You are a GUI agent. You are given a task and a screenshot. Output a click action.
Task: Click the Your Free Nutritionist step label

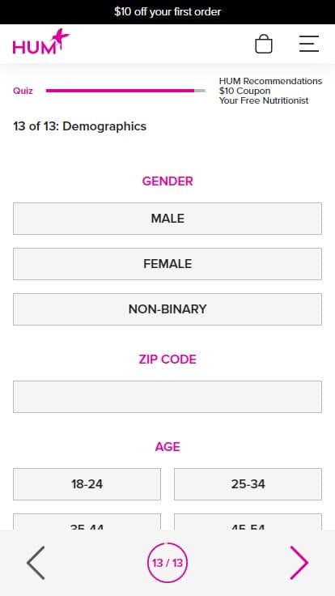click(x=264, y=100)
